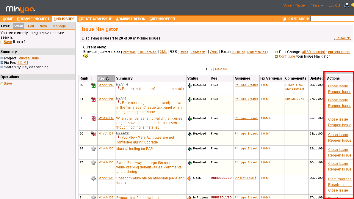The height and width of the screenshot is (199, 354).
Task: Click the Log Out link
Action: click(x=334, y=5)
